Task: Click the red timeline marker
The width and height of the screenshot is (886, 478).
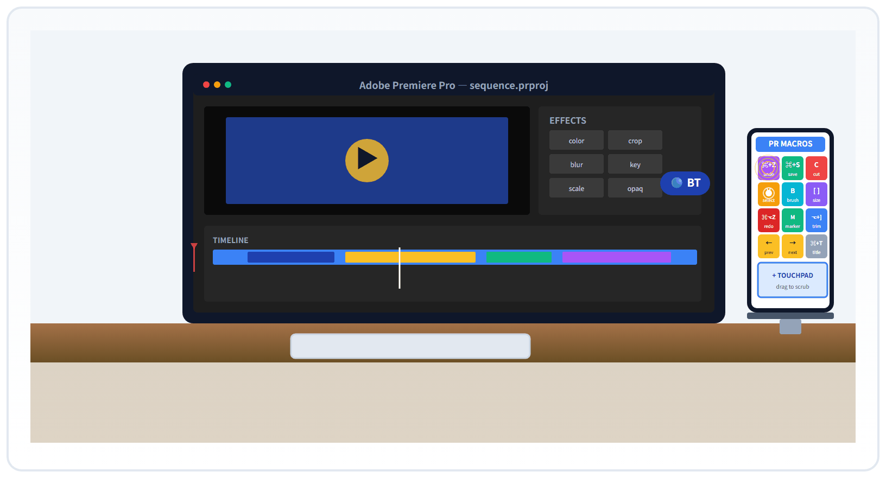Action: 194,257
